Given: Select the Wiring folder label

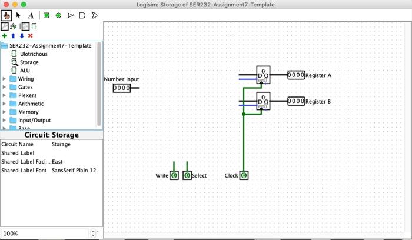Looking at the screenshot, I should pyautogui.click(x=26, y=79).
